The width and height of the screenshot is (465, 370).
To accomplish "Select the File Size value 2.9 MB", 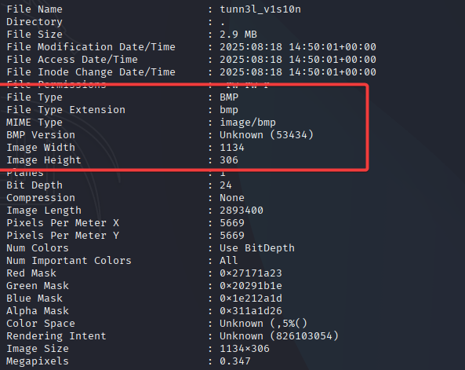I will click(238, 35).
